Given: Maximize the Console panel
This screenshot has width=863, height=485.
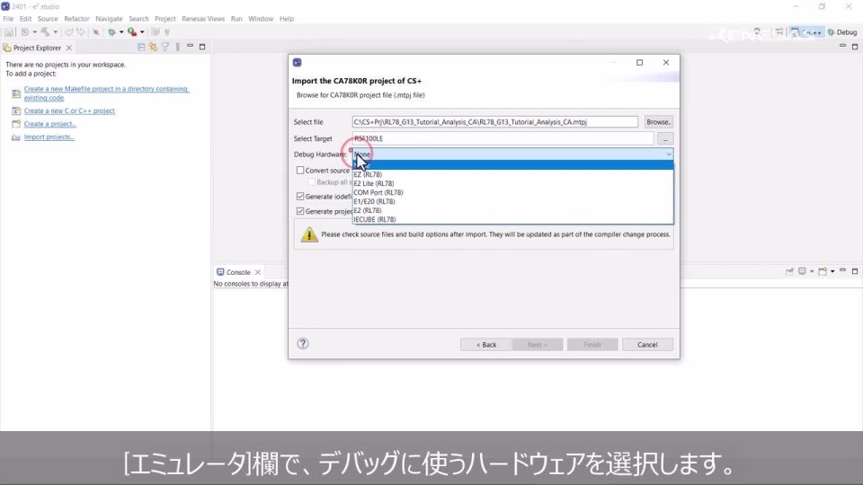Looking at the screenshot, I should [x=855, y=270].
